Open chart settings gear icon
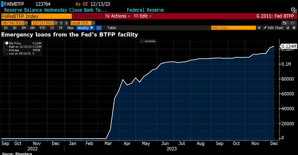The height and width of the screenshot is (155, 298). 294,28
